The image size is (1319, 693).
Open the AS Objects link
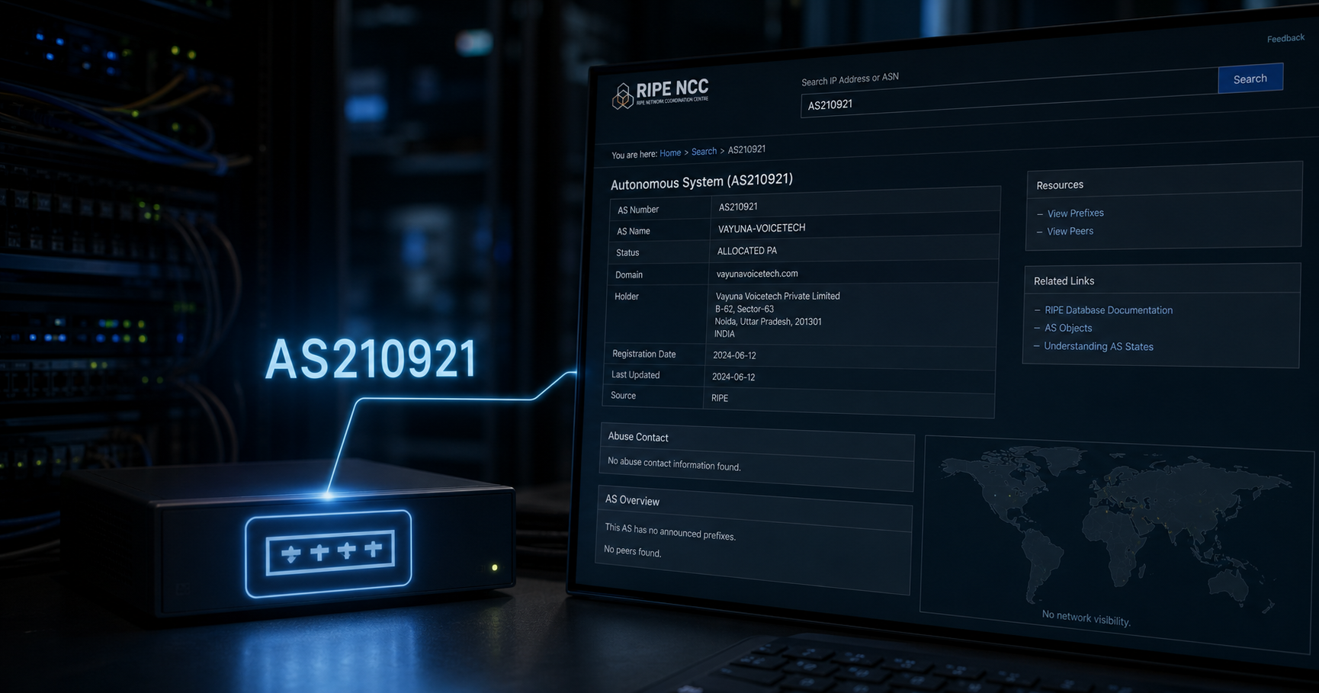1068,329
